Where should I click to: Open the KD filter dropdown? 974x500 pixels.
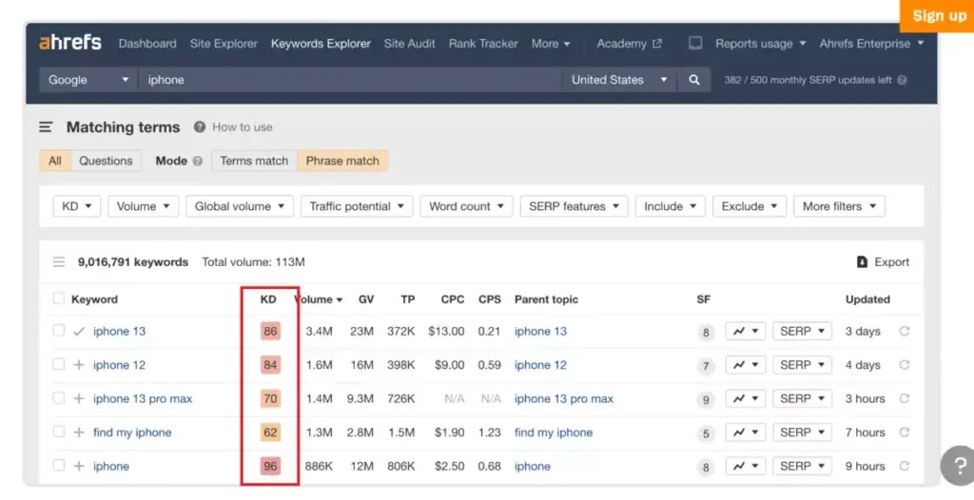(77, 206)
